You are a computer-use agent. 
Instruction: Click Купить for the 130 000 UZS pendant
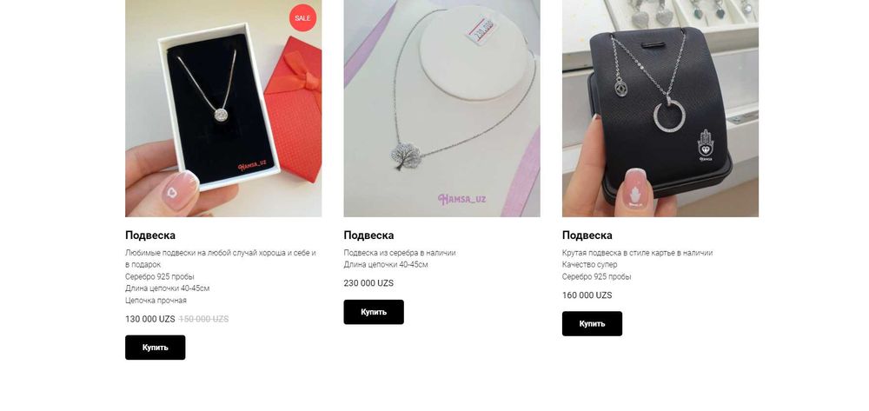click(156, 348)
